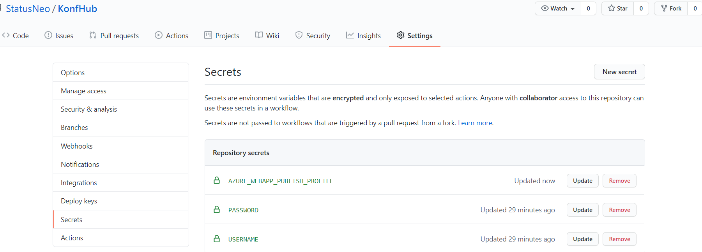Select the Settings tab
The height and width of the screenshot is (252, 702).
[x=415, y=35]
